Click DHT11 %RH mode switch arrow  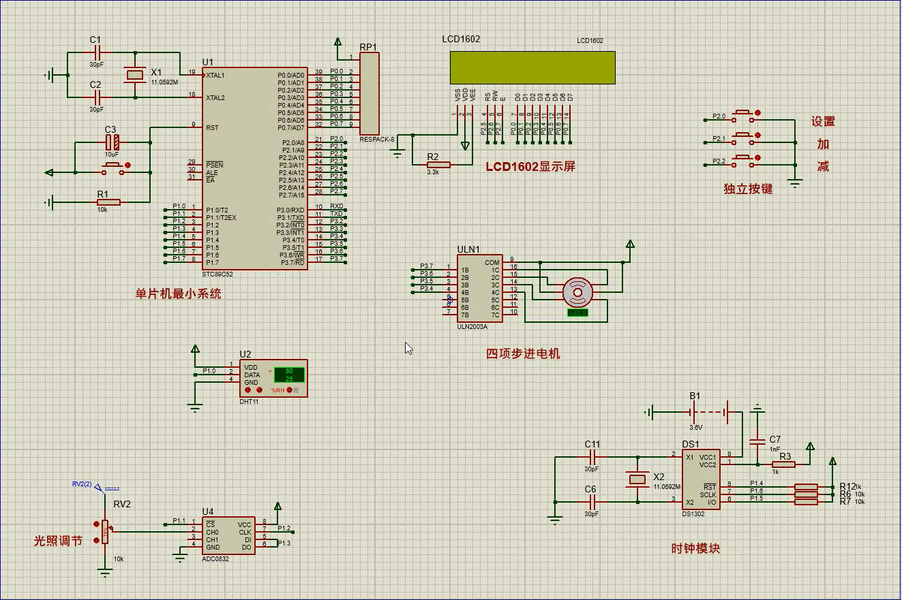[290, 390]
